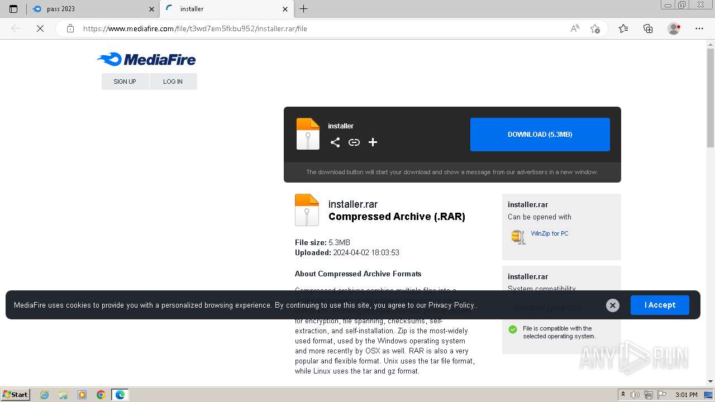715x402 pixels.
Task: Click the network tray icon
Action: 649,395
